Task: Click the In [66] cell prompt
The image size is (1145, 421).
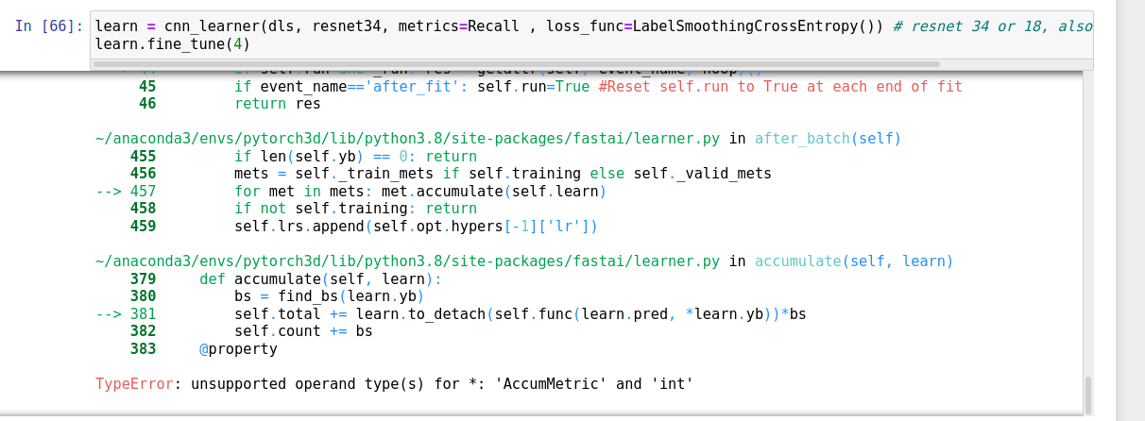Action: click(48, 26)
